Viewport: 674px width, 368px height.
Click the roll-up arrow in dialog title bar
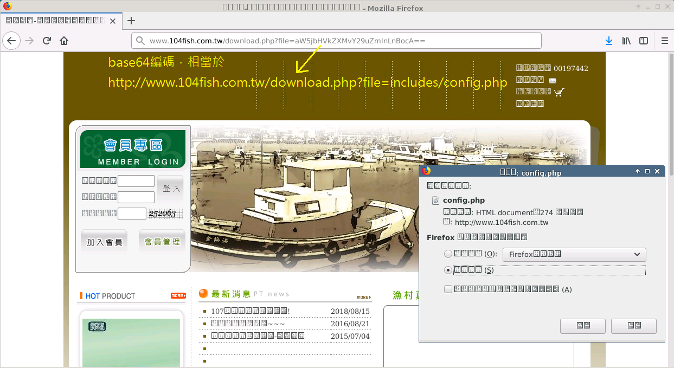[638, 171]
